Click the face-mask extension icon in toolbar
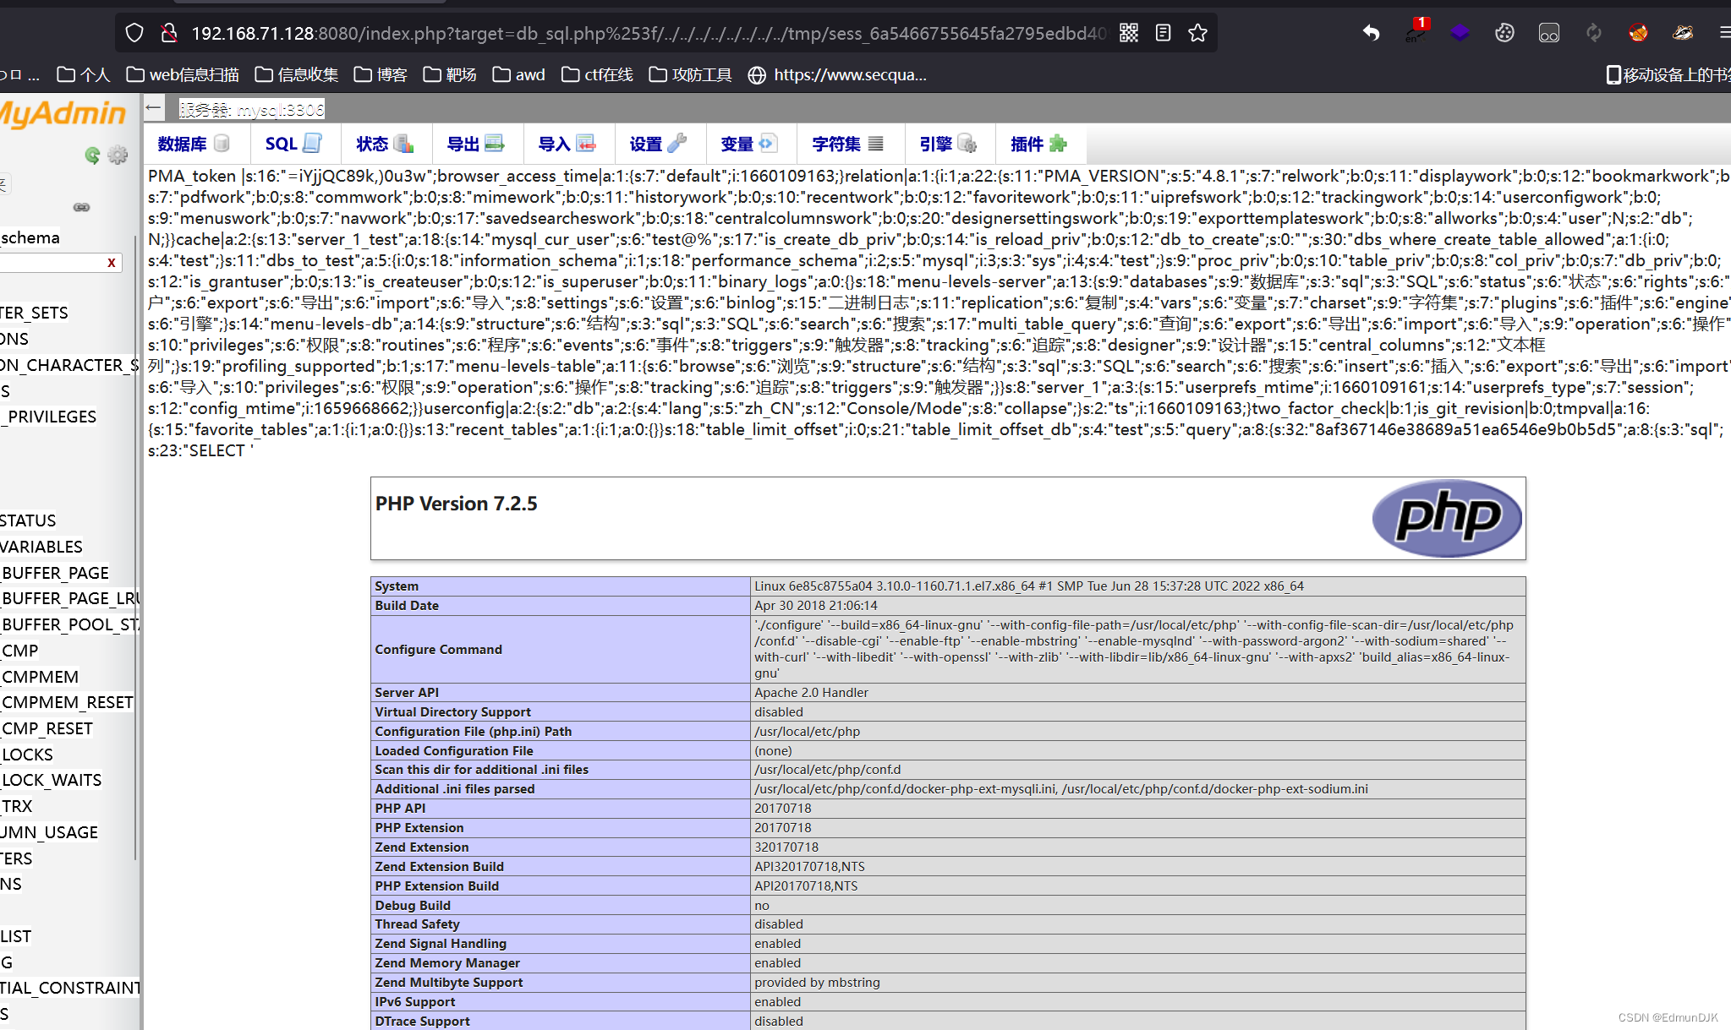1731x1030 pixels. click(x=1549, y=33)
